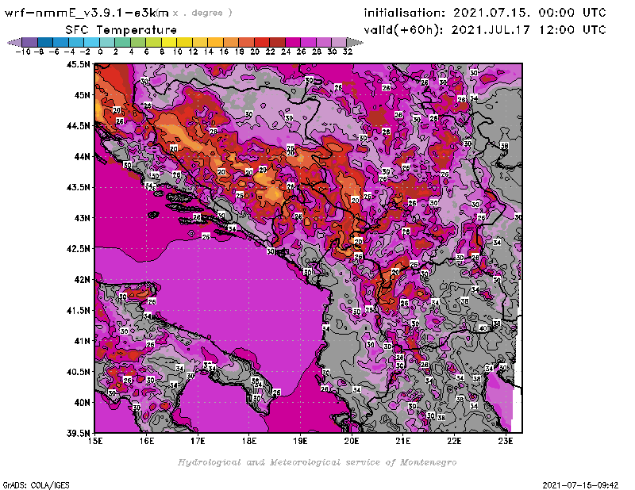
Task: Click the '43.5N' latitude label
Action: 79,187
